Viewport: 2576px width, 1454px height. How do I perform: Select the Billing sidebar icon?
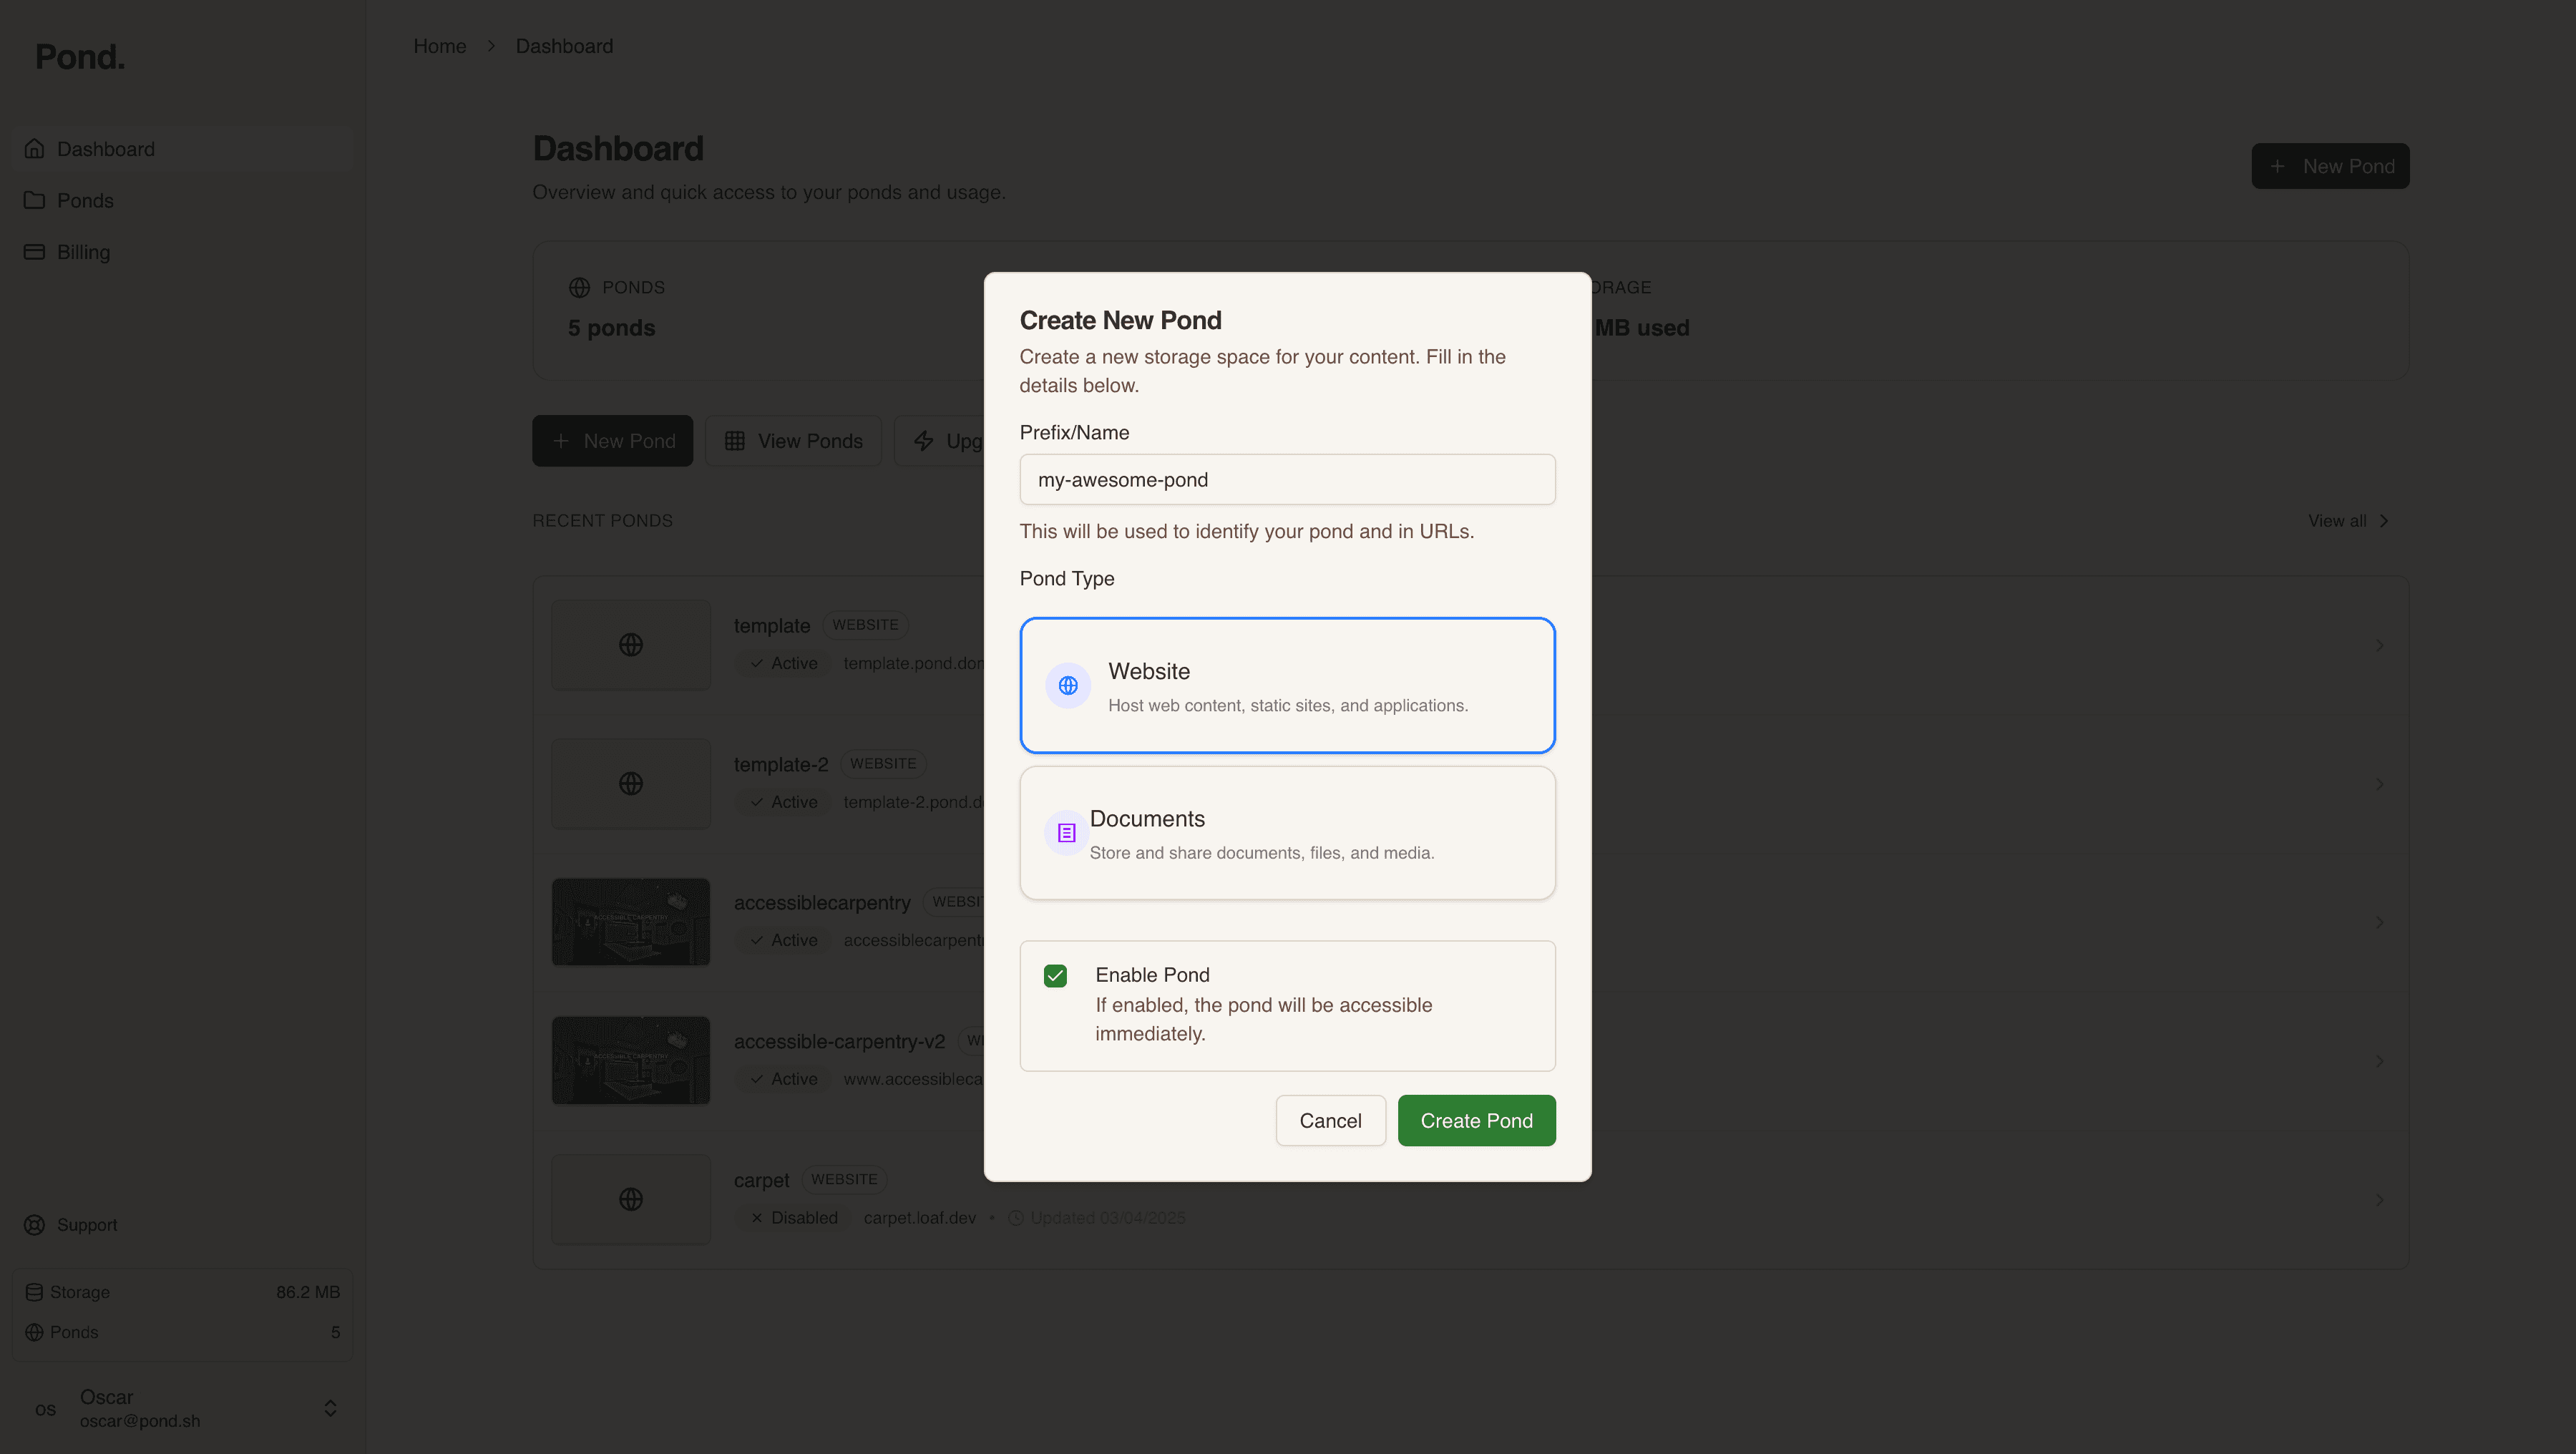(34, 251)
